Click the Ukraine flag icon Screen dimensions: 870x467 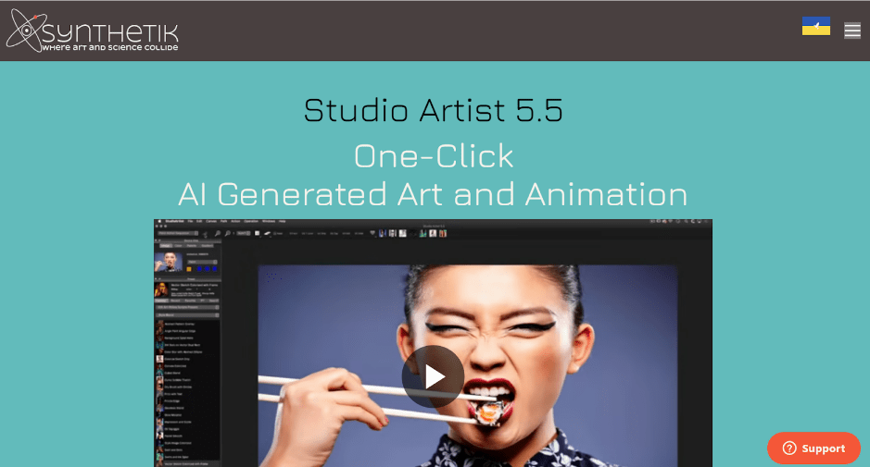815,26
